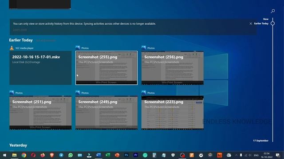Viewport: 284px width, 159px height.
Task: Launch Brave browser from the taskbar
Action: pyautogui.click(x=52, y=155)
